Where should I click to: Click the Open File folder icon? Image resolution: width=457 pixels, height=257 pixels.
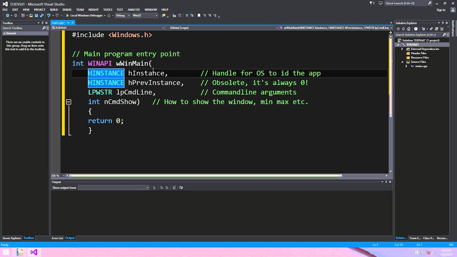[x=31, y=16]
